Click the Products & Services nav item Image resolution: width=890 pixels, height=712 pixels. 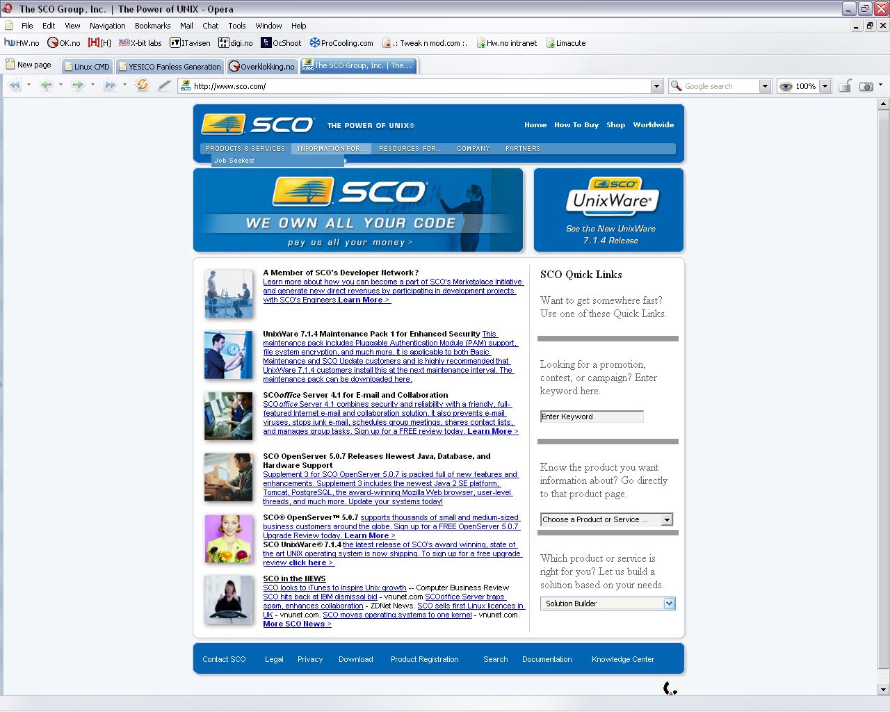tap(245, 149)
